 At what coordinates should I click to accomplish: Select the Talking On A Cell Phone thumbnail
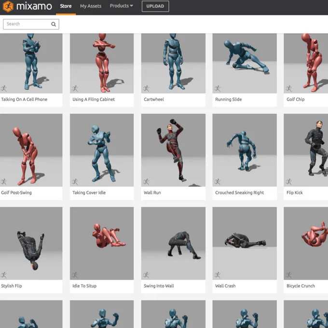point(31,63)
